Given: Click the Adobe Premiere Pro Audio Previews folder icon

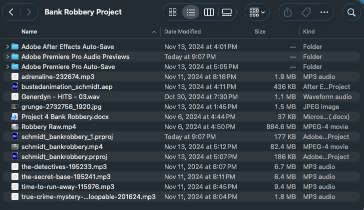Looking at the screenshot, I should 15,56.
